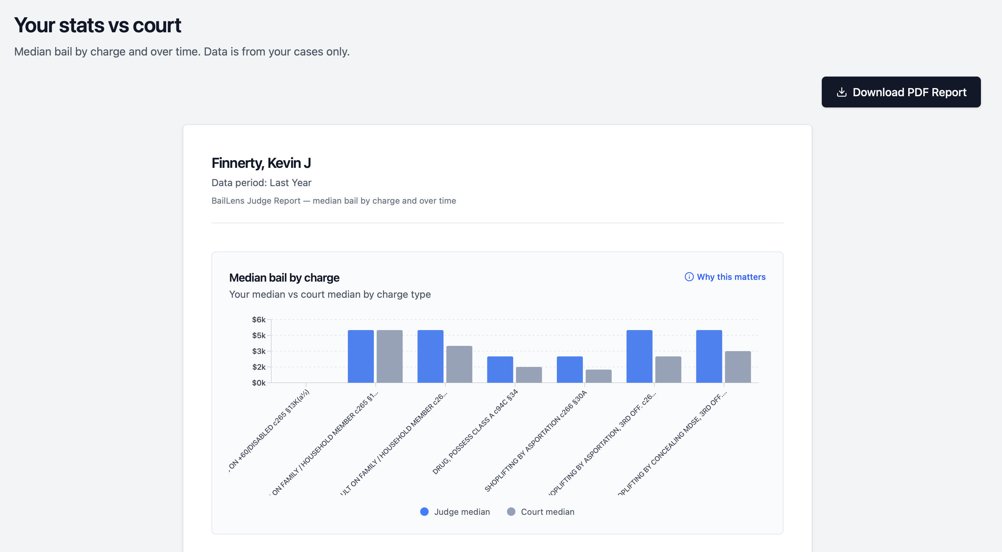The width and height of the screenshot is (1002, 552).
Task: Click court bar for DRUG, POSSESS CLASS A
Action: [529, 375]
